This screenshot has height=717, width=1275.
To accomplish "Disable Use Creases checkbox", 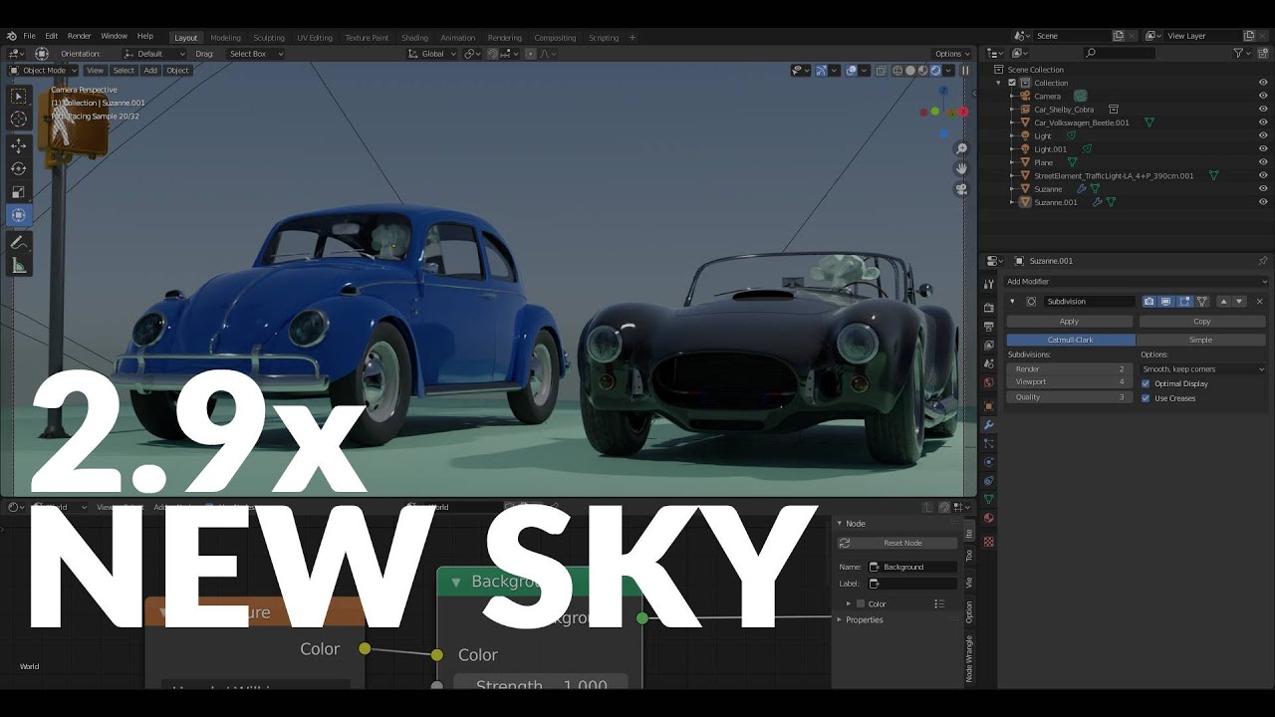I will tap(1146, 398).
